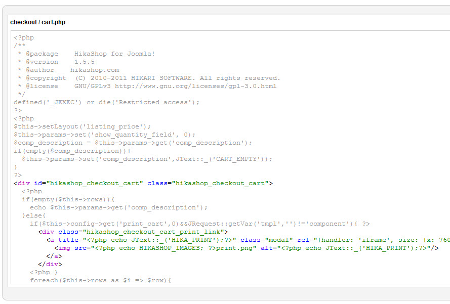The image size is (450, 304).
Task: Click the img src print.png line
Action: click(x=247, y=248)
